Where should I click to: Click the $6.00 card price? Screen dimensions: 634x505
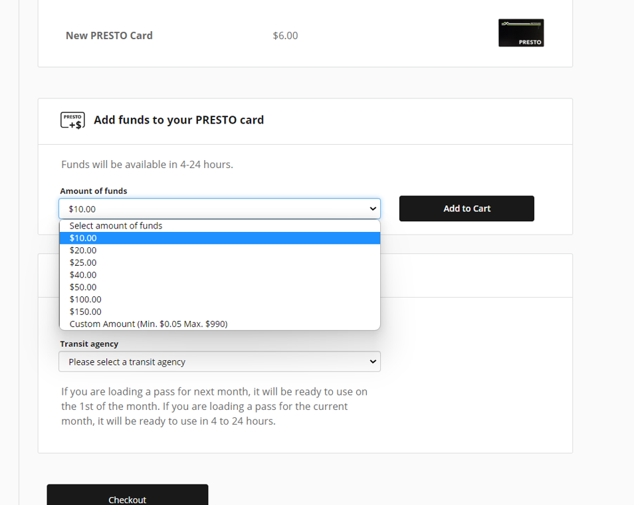(x=286, y=36)
